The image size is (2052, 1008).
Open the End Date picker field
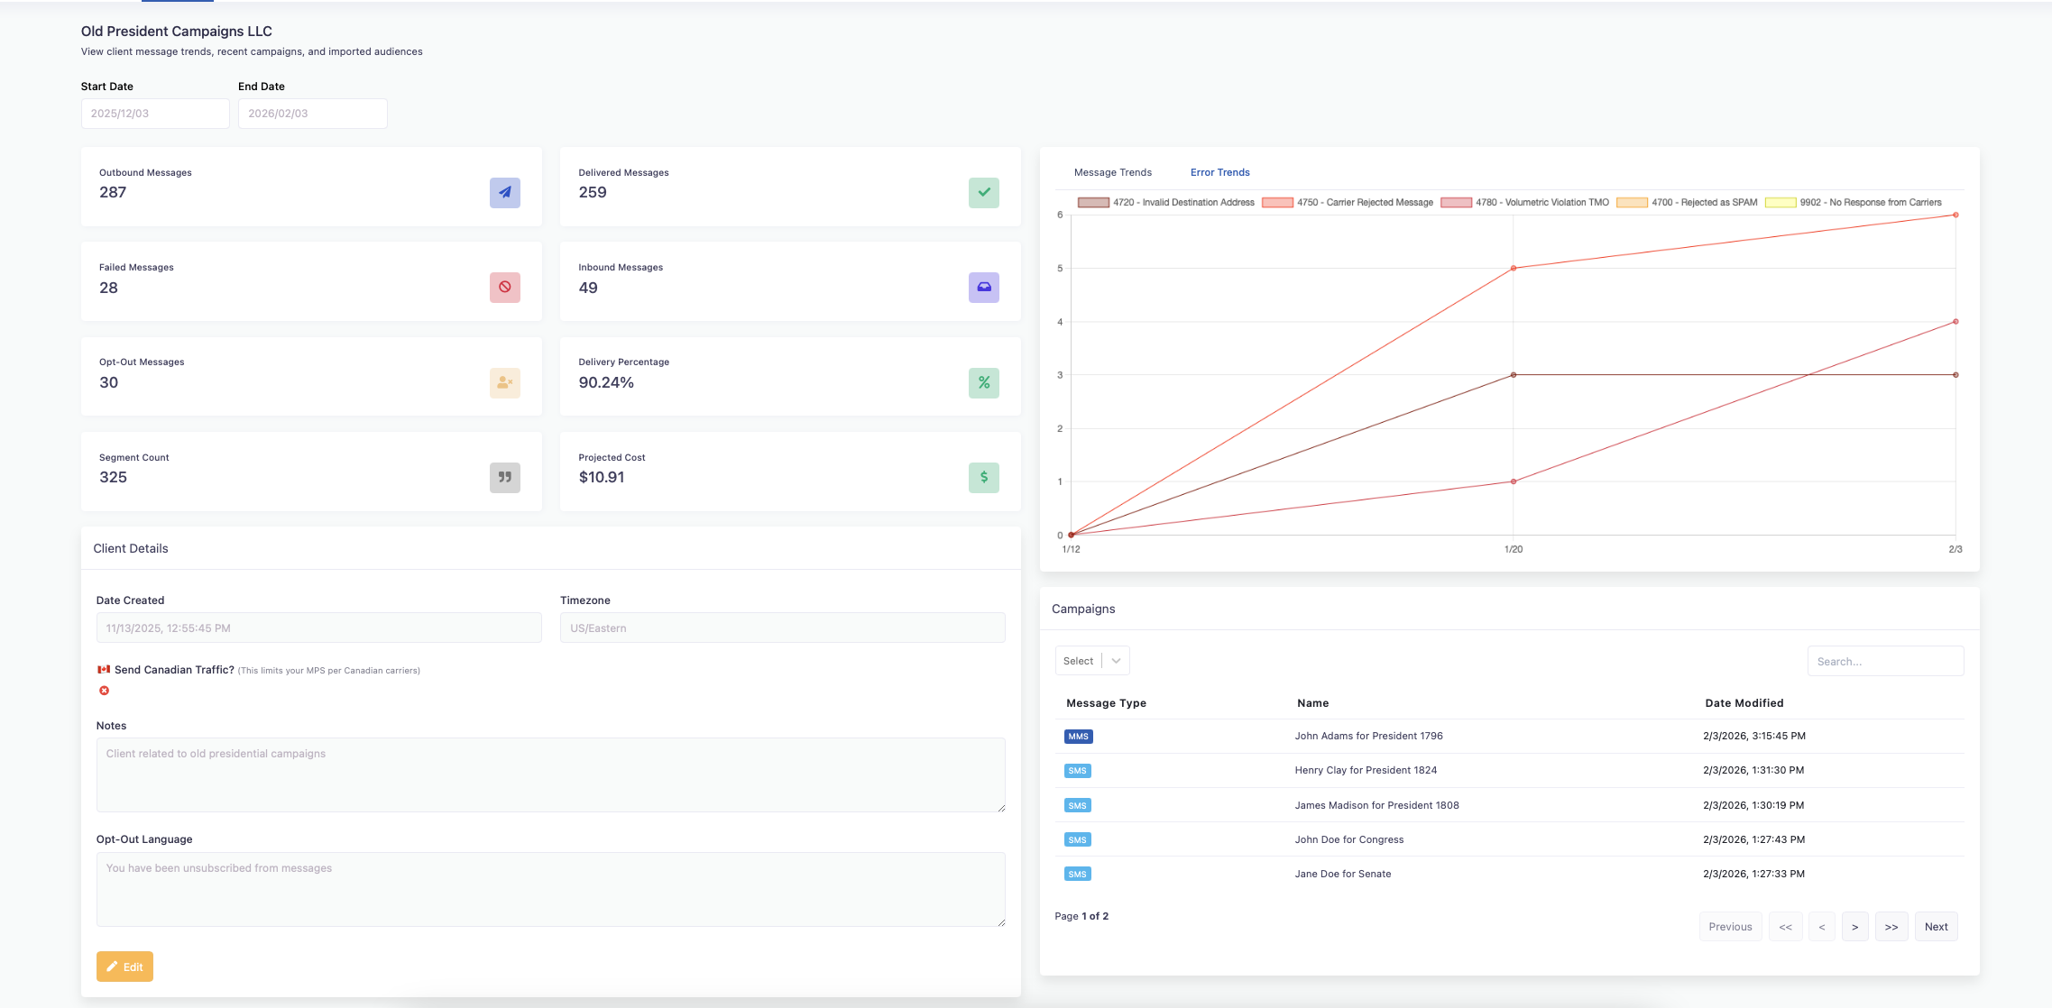pyautogui.click(x=312, y=114)
